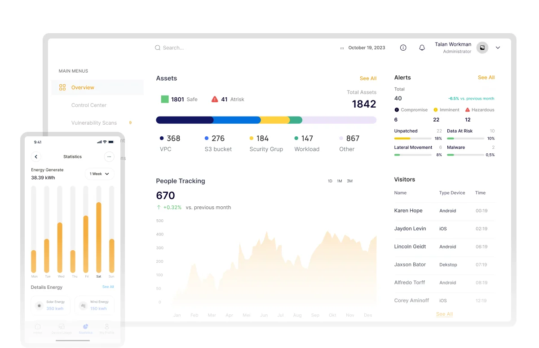Screen dimensions: 539x348
Task: Click the red Atrisk warning triangle
Action: click(x=215, y=99)
